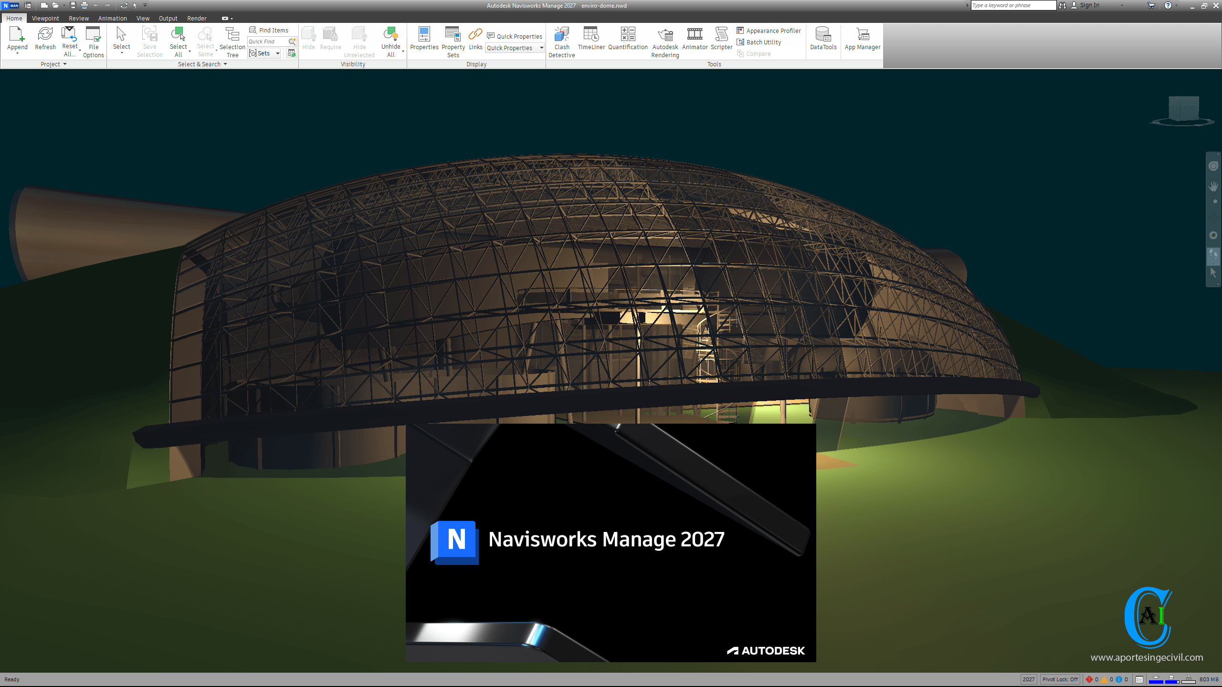Open the Quick Properties combo box
1222x687 pixels.
pyautogui.click(x=515, y=48)
